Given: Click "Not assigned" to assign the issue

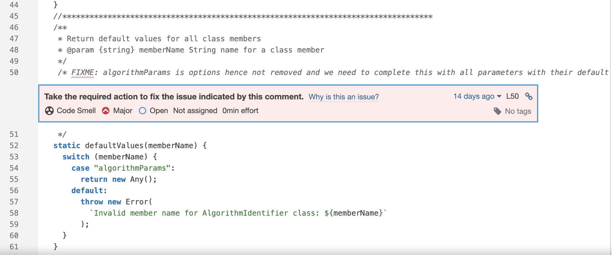Looking at the screenshot, I should pyautogui.click(x=195, y=110).
